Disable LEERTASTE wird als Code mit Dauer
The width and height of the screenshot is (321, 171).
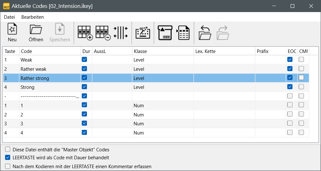(8, 157)
